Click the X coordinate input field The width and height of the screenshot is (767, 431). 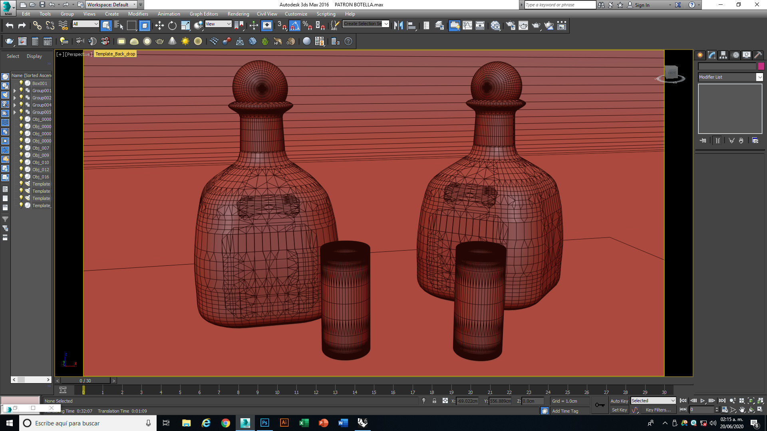pos(467,401)
